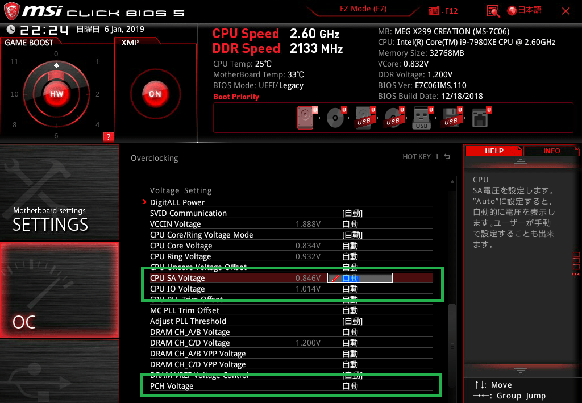This screenshot has height=403, width=582.
Task: Select the DRAM CH_C/D Voltage 自動 value
Action: click(350, 343)
